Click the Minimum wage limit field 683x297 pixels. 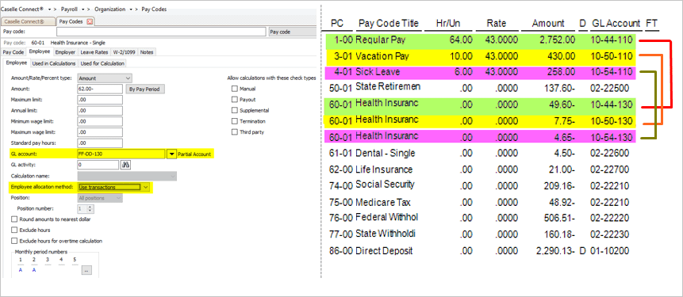(x=100, y=121)
